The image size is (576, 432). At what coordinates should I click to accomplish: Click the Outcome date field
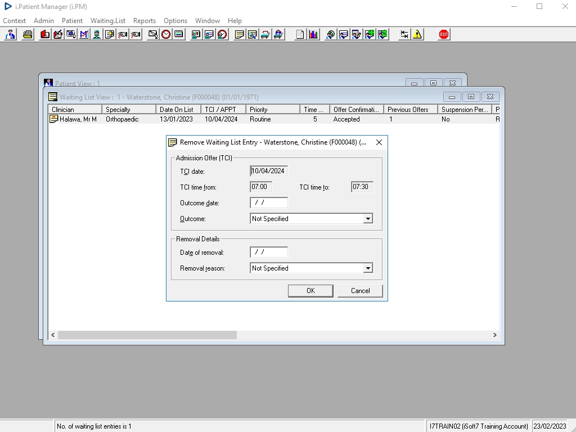point(269,202)
